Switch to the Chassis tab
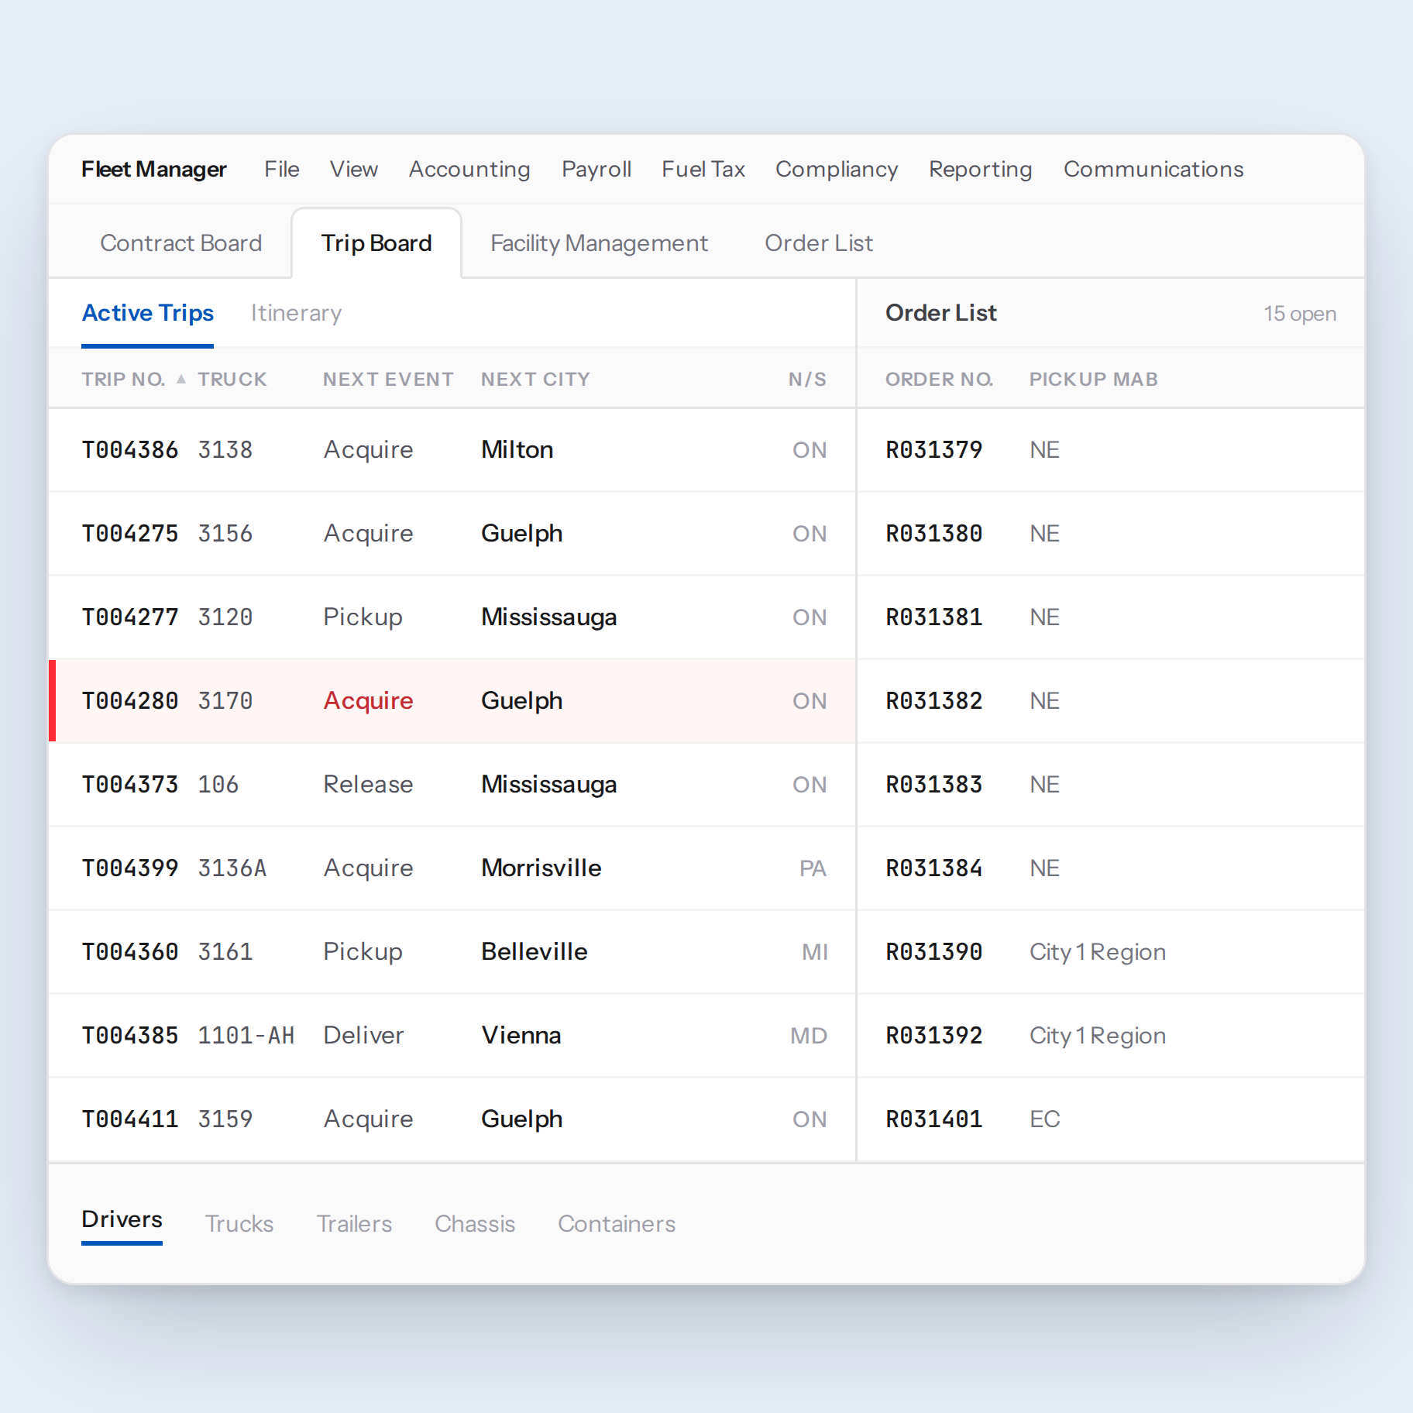 click(x=475, y=1224)
